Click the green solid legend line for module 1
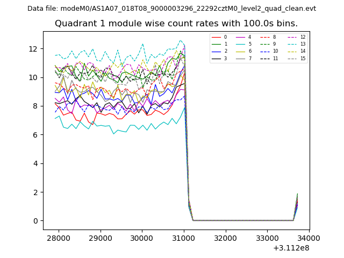The width and height of the screenshot is (344, 258). (216, 44)
